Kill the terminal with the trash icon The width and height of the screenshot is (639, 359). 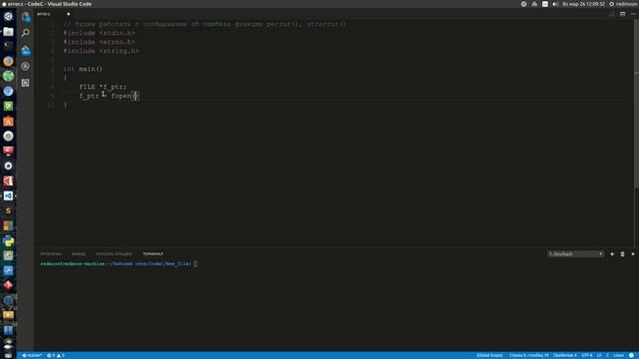point(622,254)
